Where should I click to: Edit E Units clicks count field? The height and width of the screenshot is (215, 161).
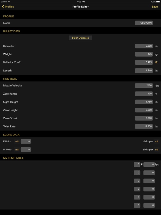pos(26,141)
